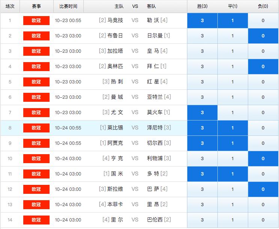Screen dimensions: 279x229
Task: Click away team 利物浦
Action: click(155, 158)
